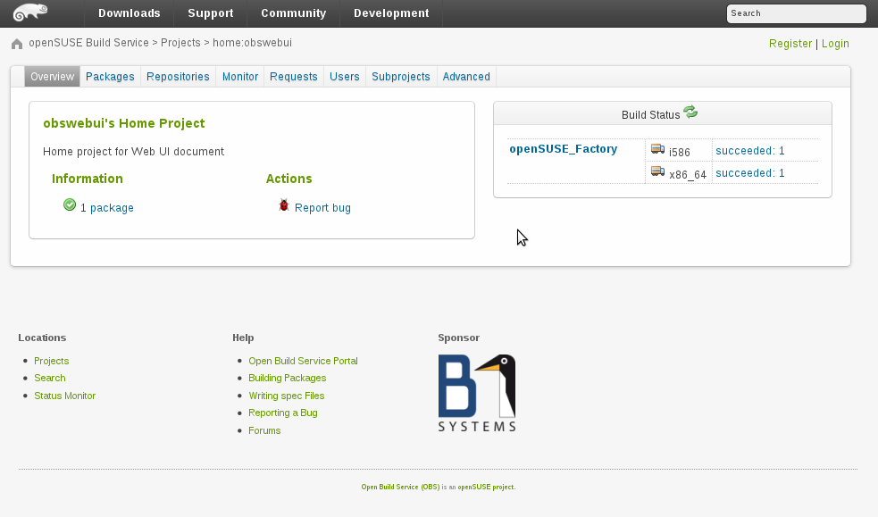Click the home icon in breadcrumb
The width and height of the screenshot is (878, 517).
(x=17, y=44)
